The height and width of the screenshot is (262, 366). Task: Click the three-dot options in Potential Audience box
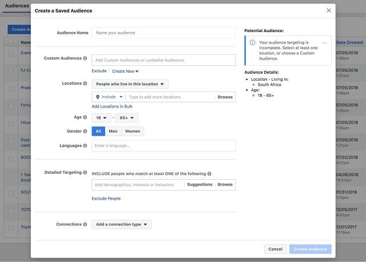tap(324, 43)
